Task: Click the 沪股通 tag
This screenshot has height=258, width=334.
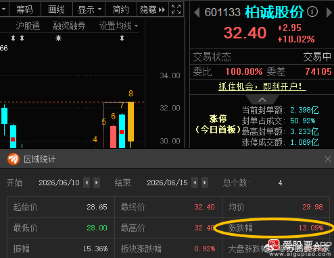Action: coord(28,26)
